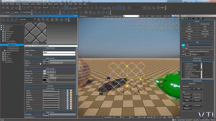Select the Move object tool icon

tap(58, 8)
